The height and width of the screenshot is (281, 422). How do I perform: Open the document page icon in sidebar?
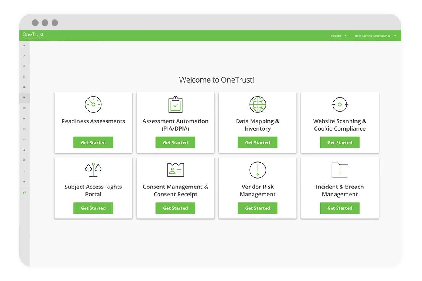[24, 66]
